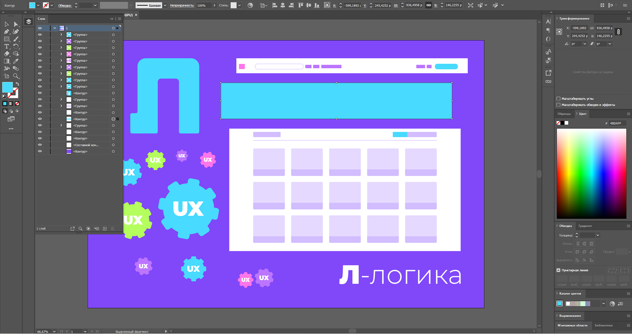632x334 pixels.
Task: Select the Type tool
Action: click(6, 46)
